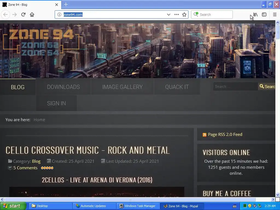
Task: Click the browser Forward arrow
Action: pyautogui.click(x=14, y=14)
